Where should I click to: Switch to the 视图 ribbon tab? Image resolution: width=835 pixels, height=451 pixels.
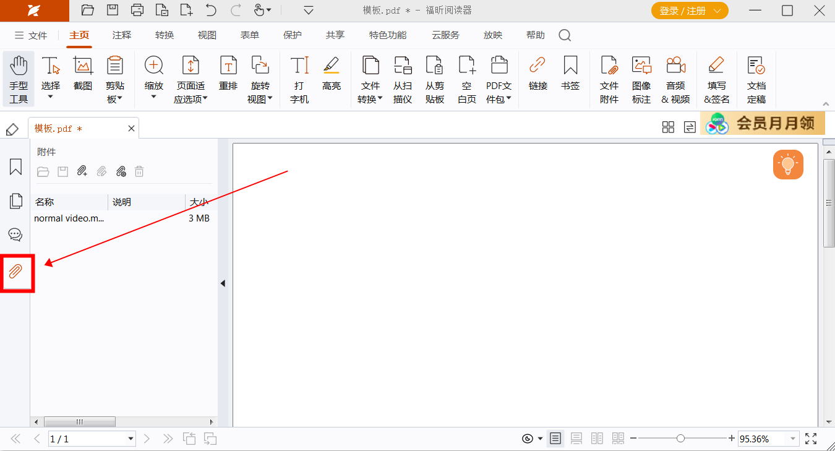point(207,35)
